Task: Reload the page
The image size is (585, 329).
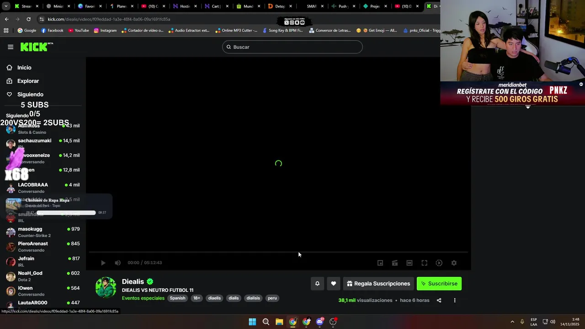Action: point(28,19)
